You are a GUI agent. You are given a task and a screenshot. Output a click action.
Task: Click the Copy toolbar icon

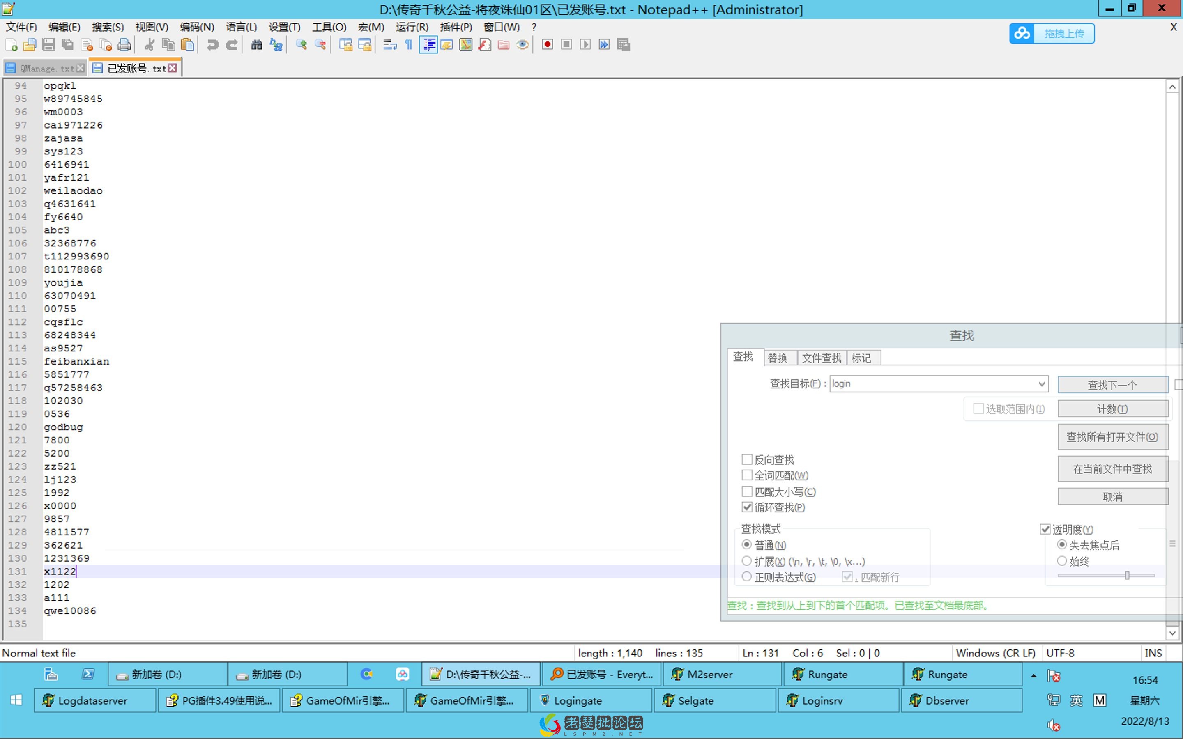tap(169, 45)
